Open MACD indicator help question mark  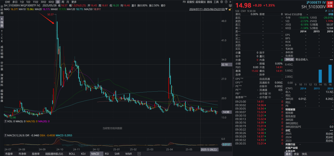click(6, 135)
